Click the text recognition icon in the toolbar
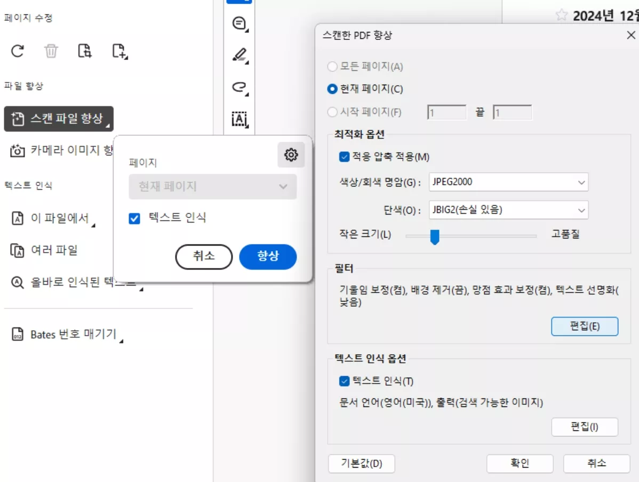This screenshot has height=482, width=639. 239,120
